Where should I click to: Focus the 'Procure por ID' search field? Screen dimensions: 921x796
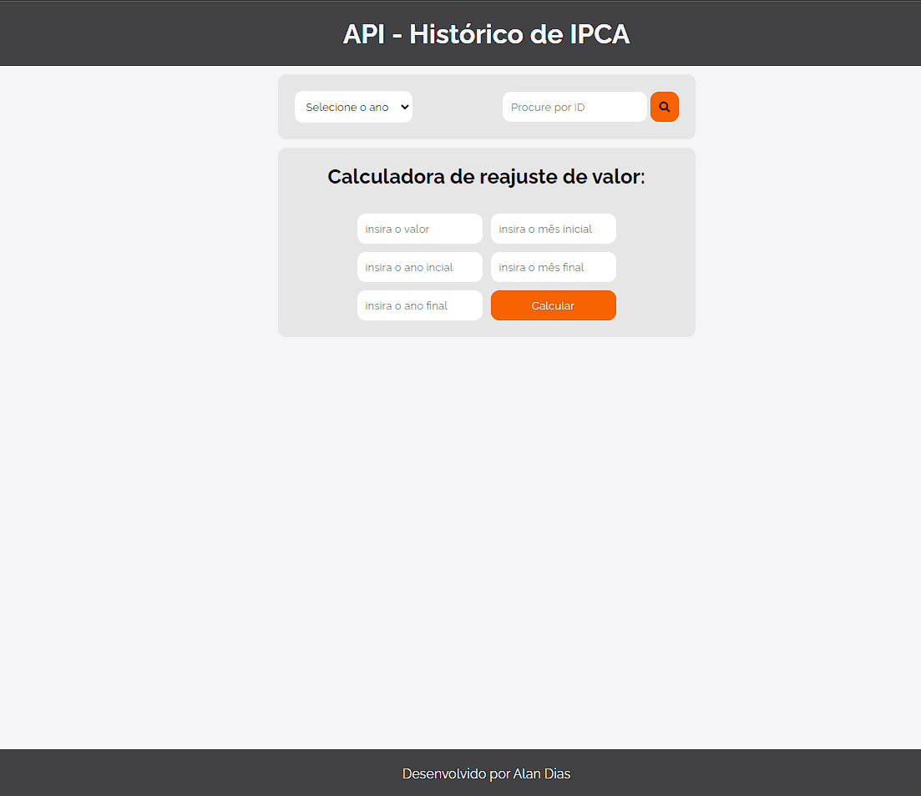[574, 107]
